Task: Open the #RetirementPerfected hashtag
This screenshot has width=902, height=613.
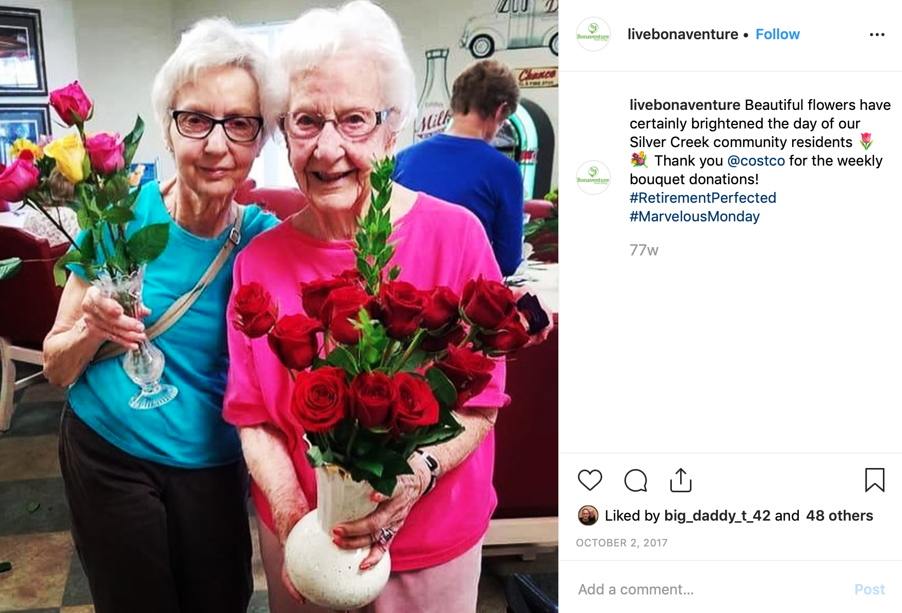Action: point(703,198)
